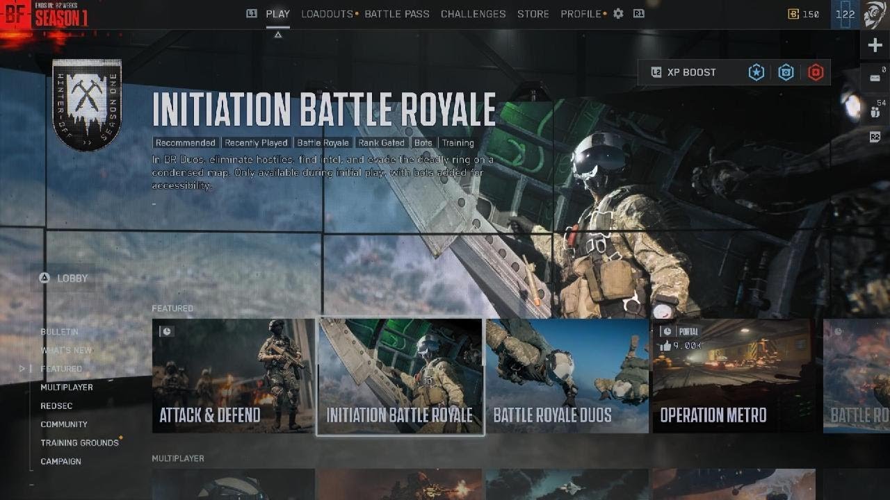Click the R1 bumper prompt icon
Image resolution: width=890 pixels, height=500 pixels.
[638, 13]
